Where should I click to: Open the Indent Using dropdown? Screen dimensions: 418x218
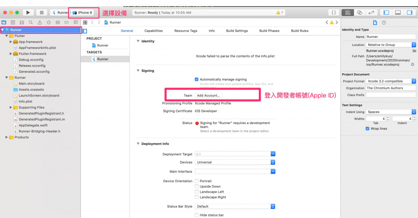pyautogui.click(x=391, y=112)
